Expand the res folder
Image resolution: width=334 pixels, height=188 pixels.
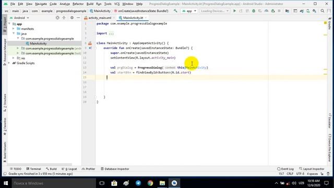point(14,58)
